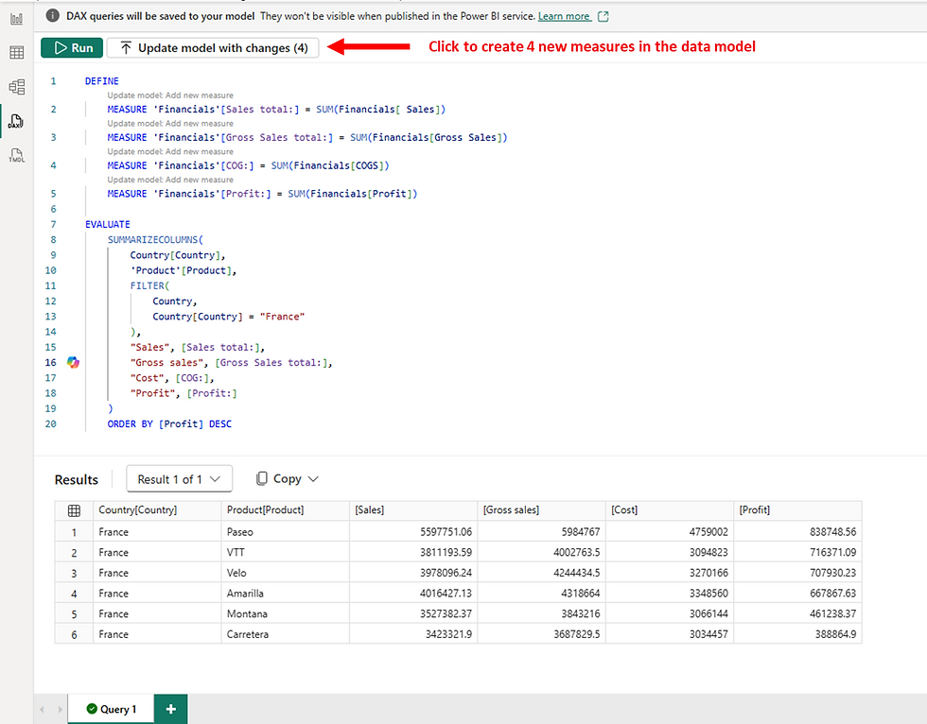
Task: Select the [Gross sales] column header
Action: pyautogui.click(x=541, y=510)
